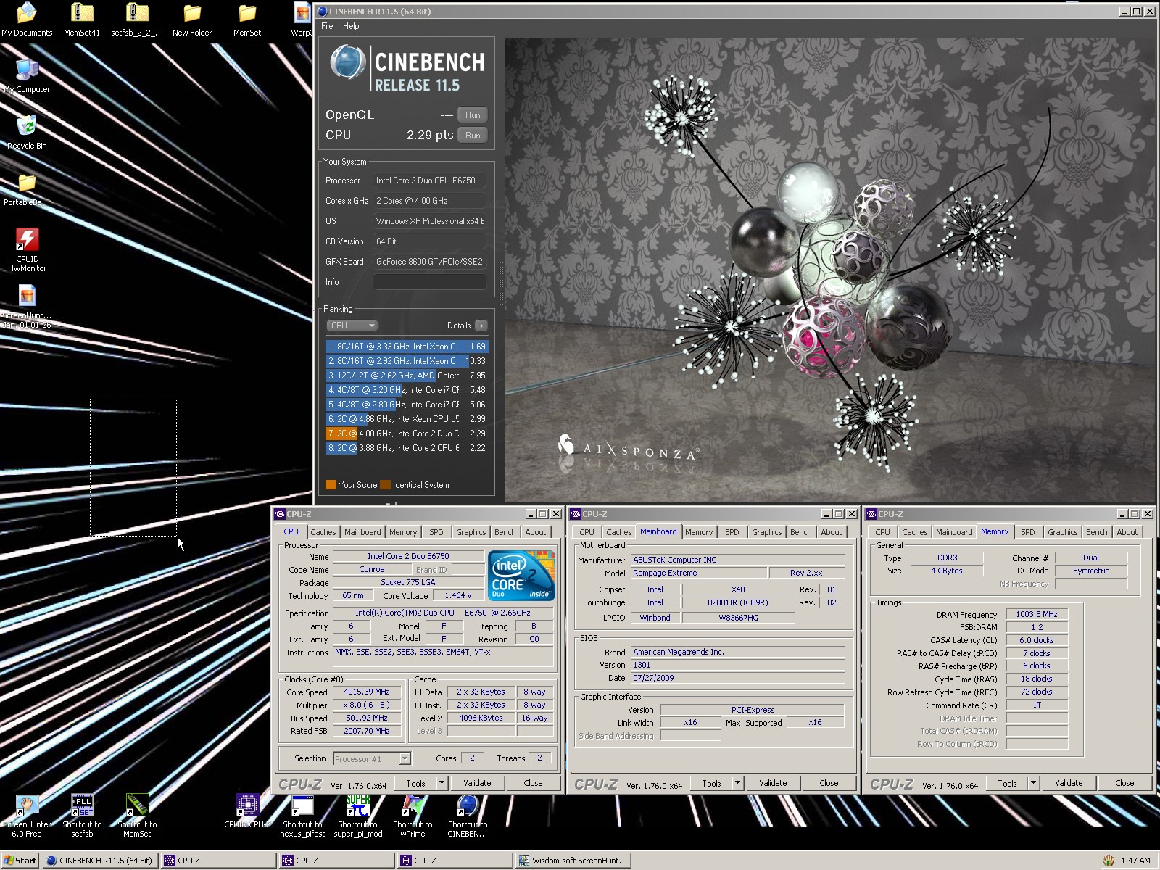Open Tools dropdown arrow in Memory CPU-Z

coord(1033,783)
